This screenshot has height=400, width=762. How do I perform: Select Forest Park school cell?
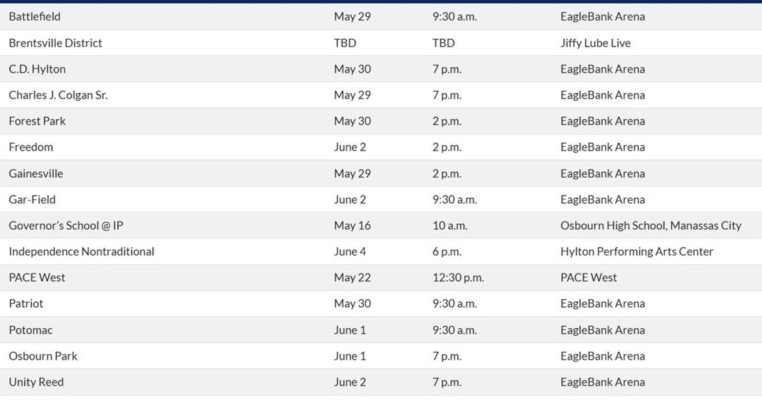click(x=37, y=121)
